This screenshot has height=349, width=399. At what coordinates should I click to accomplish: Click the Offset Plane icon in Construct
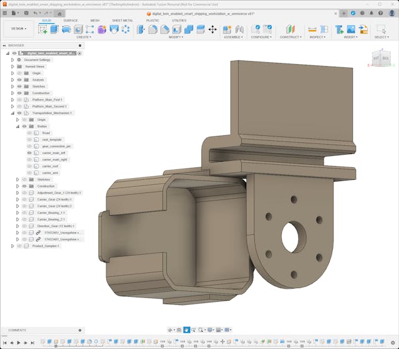[290, 29]
